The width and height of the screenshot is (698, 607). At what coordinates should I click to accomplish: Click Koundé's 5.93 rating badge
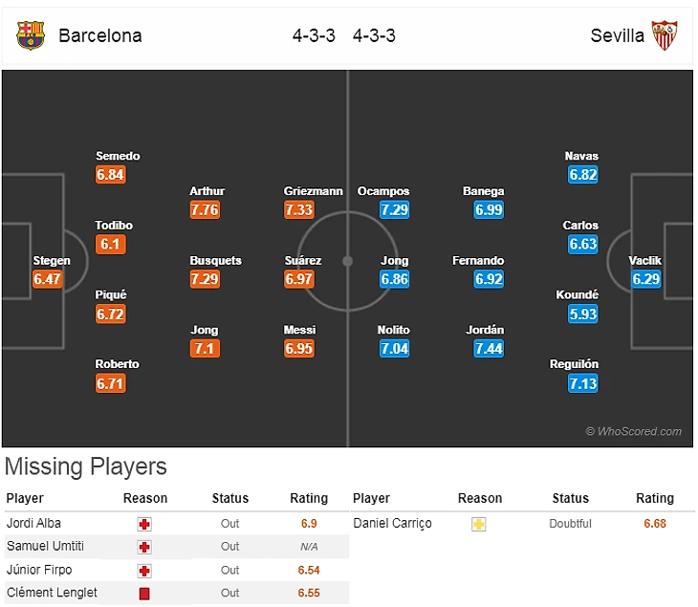582,314
